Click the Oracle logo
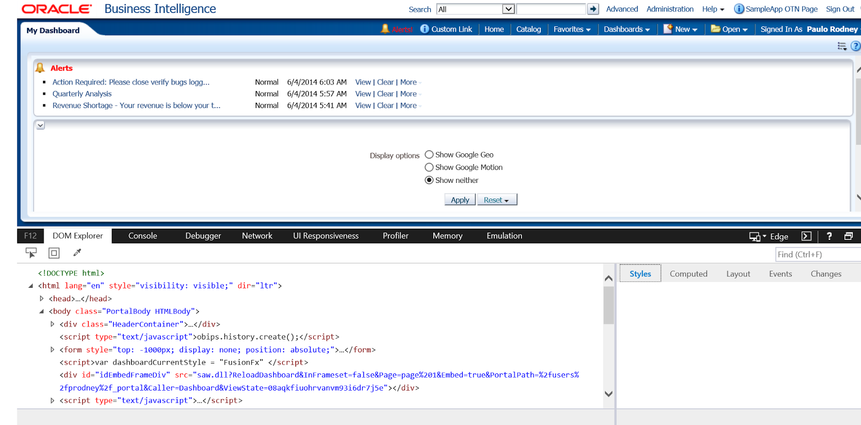The width and height of the screenshot is (861, 425). click(x=57, y=9)
